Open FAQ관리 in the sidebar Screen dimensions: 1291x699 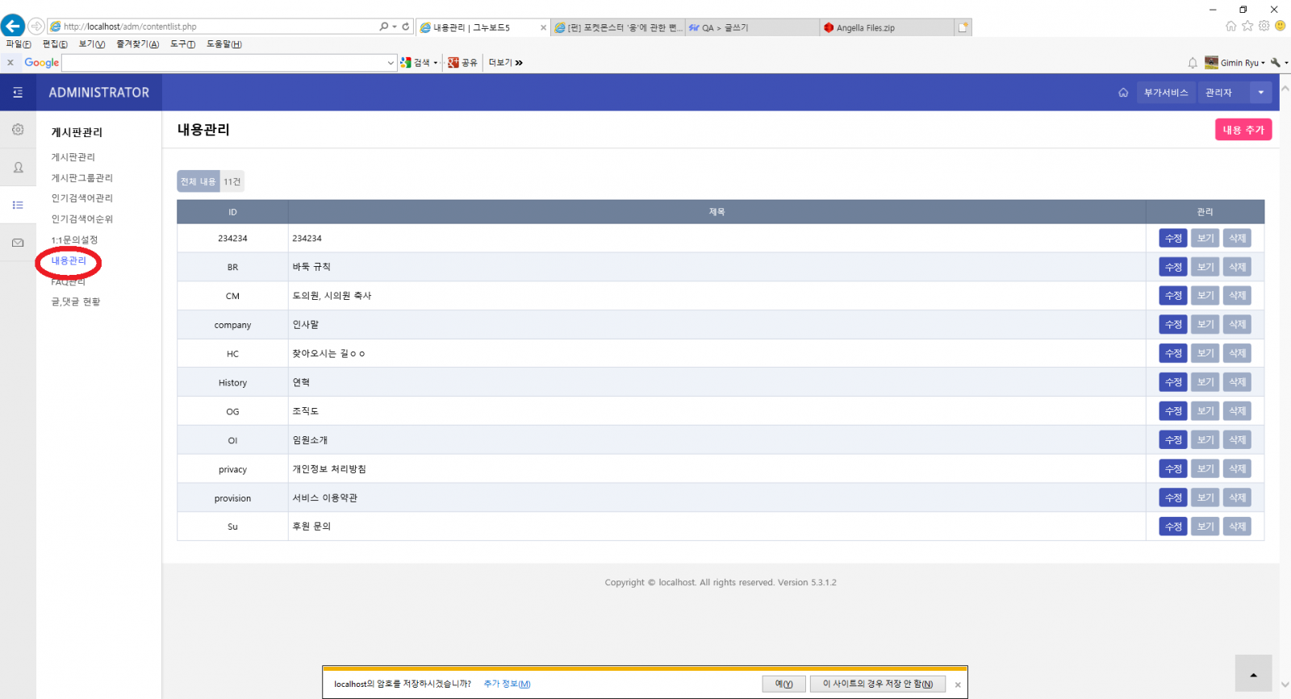[x=69, y=282]
